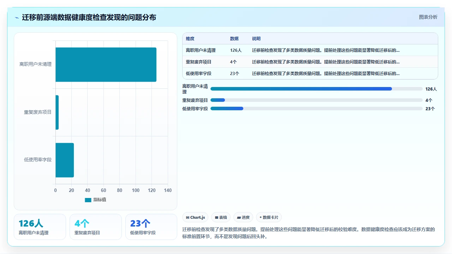This screenshot has width=452, height=254.
Task: Select the Chart.js tag chip
Action: click(x=195, y=217)
